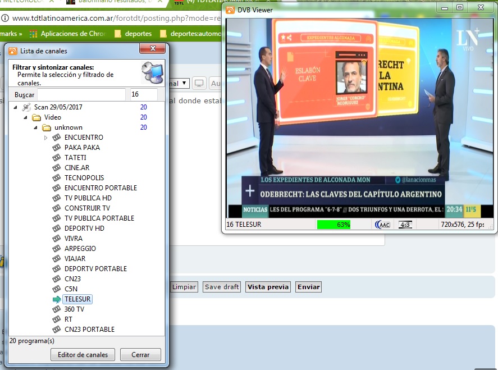The image size is (498, 370).
Task: Click the ARPEGGIO channel icon
Action: [x=57, y=248]
